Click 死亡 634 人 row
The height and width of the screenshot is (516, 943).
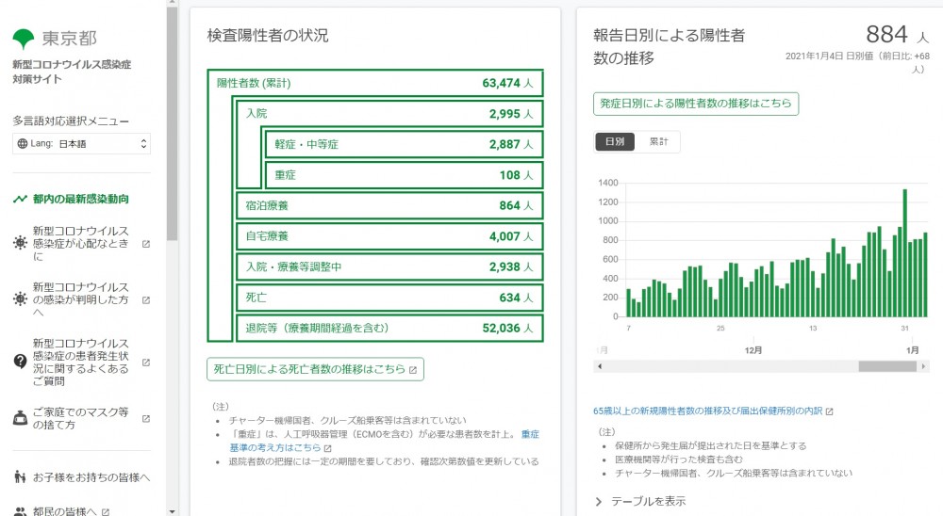389,298
